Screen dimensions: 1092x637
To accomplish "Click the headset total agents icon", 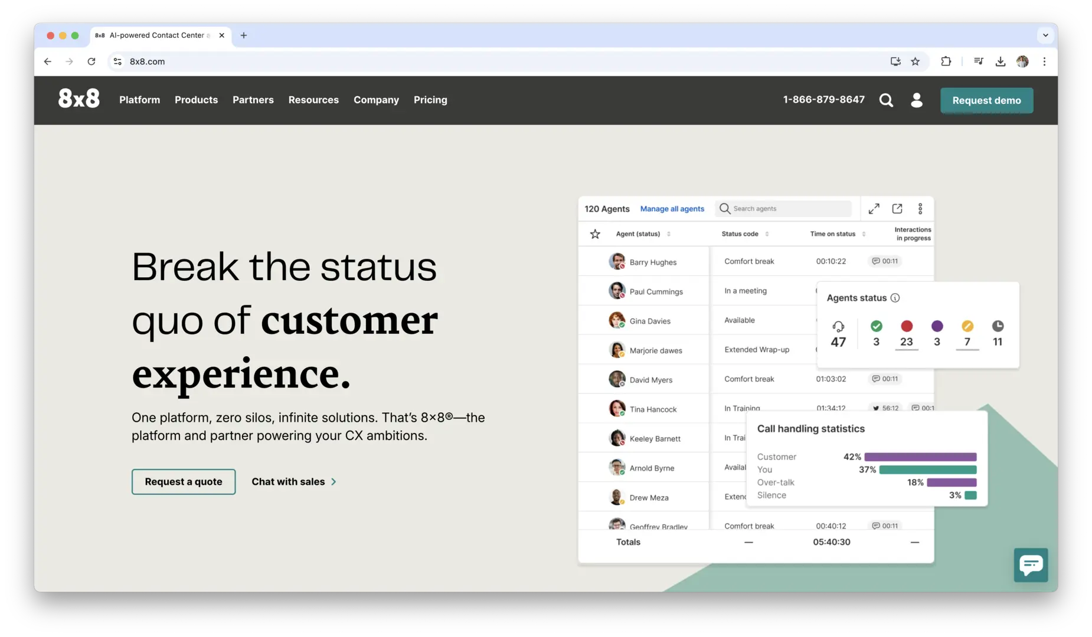I will 838,326.
